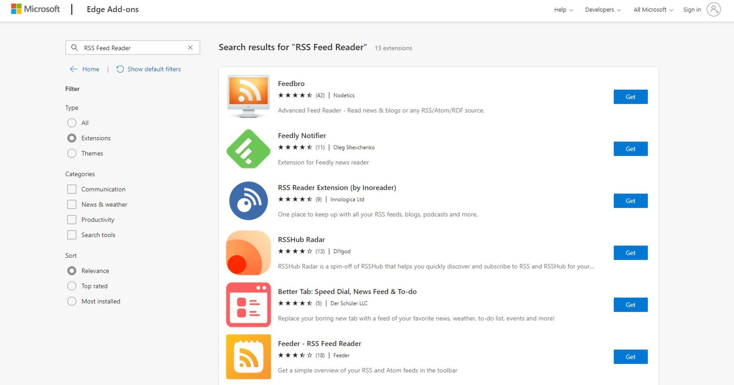Open the Feedly Notifier title
This screenshot has height=385, width=734.
[302, 135]
